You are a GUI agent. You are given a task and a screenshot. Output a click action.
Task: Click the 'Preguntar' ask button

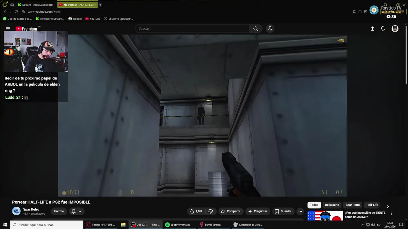[x=258, y=211]
